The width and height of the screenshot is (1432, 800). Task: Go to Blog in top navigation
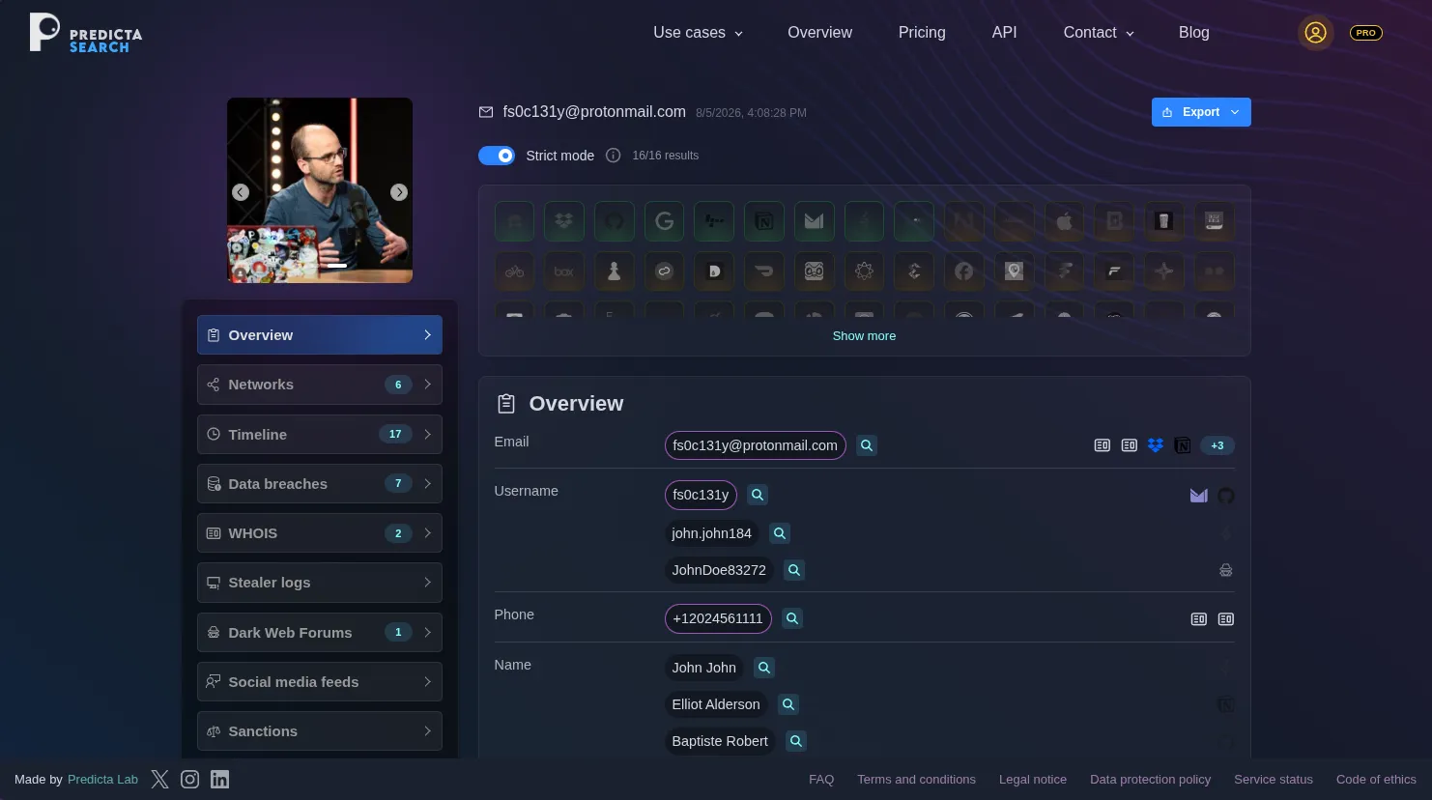[x=1193, y=33]
